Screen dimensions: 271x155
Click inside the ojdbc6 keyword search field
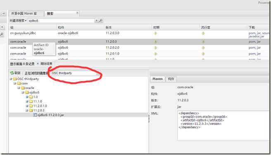(61, 21)
